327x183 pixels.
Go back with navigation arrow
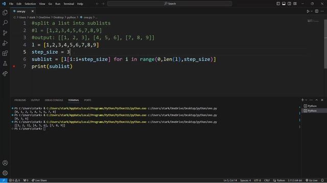click(97, 4)
